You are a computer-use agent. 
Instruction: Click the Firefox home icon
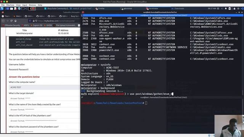pos(15,21)
